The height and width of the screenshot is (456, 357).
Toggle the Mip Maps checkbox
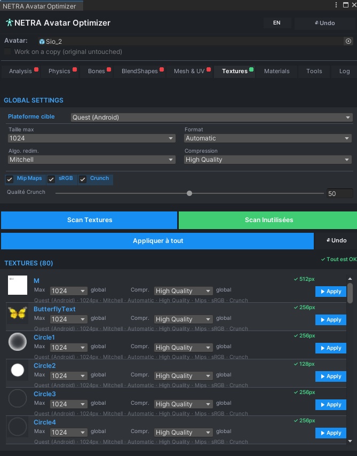coord(10,179)
